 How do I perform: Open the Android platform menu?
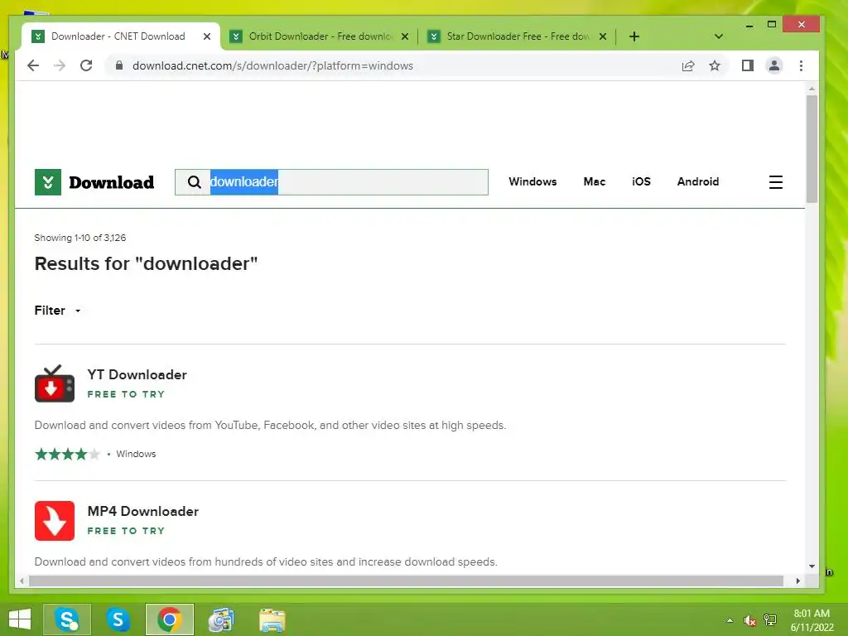[697, 181]
